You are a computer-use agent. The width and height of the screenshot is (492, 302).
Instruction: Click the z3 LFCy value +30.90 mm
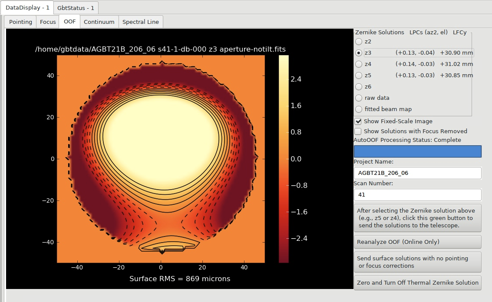tap(456, 53)
